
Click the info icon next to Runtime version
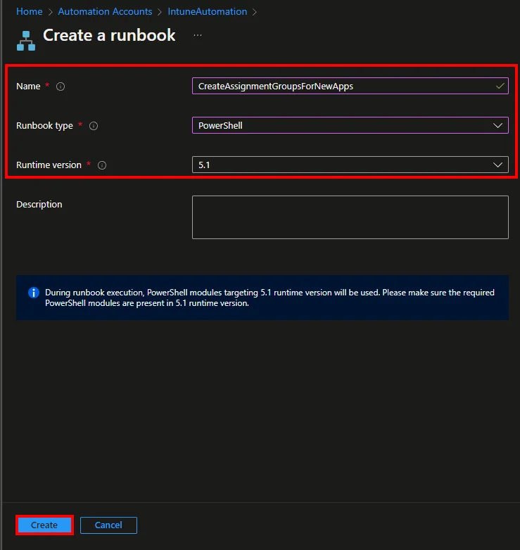102,165
